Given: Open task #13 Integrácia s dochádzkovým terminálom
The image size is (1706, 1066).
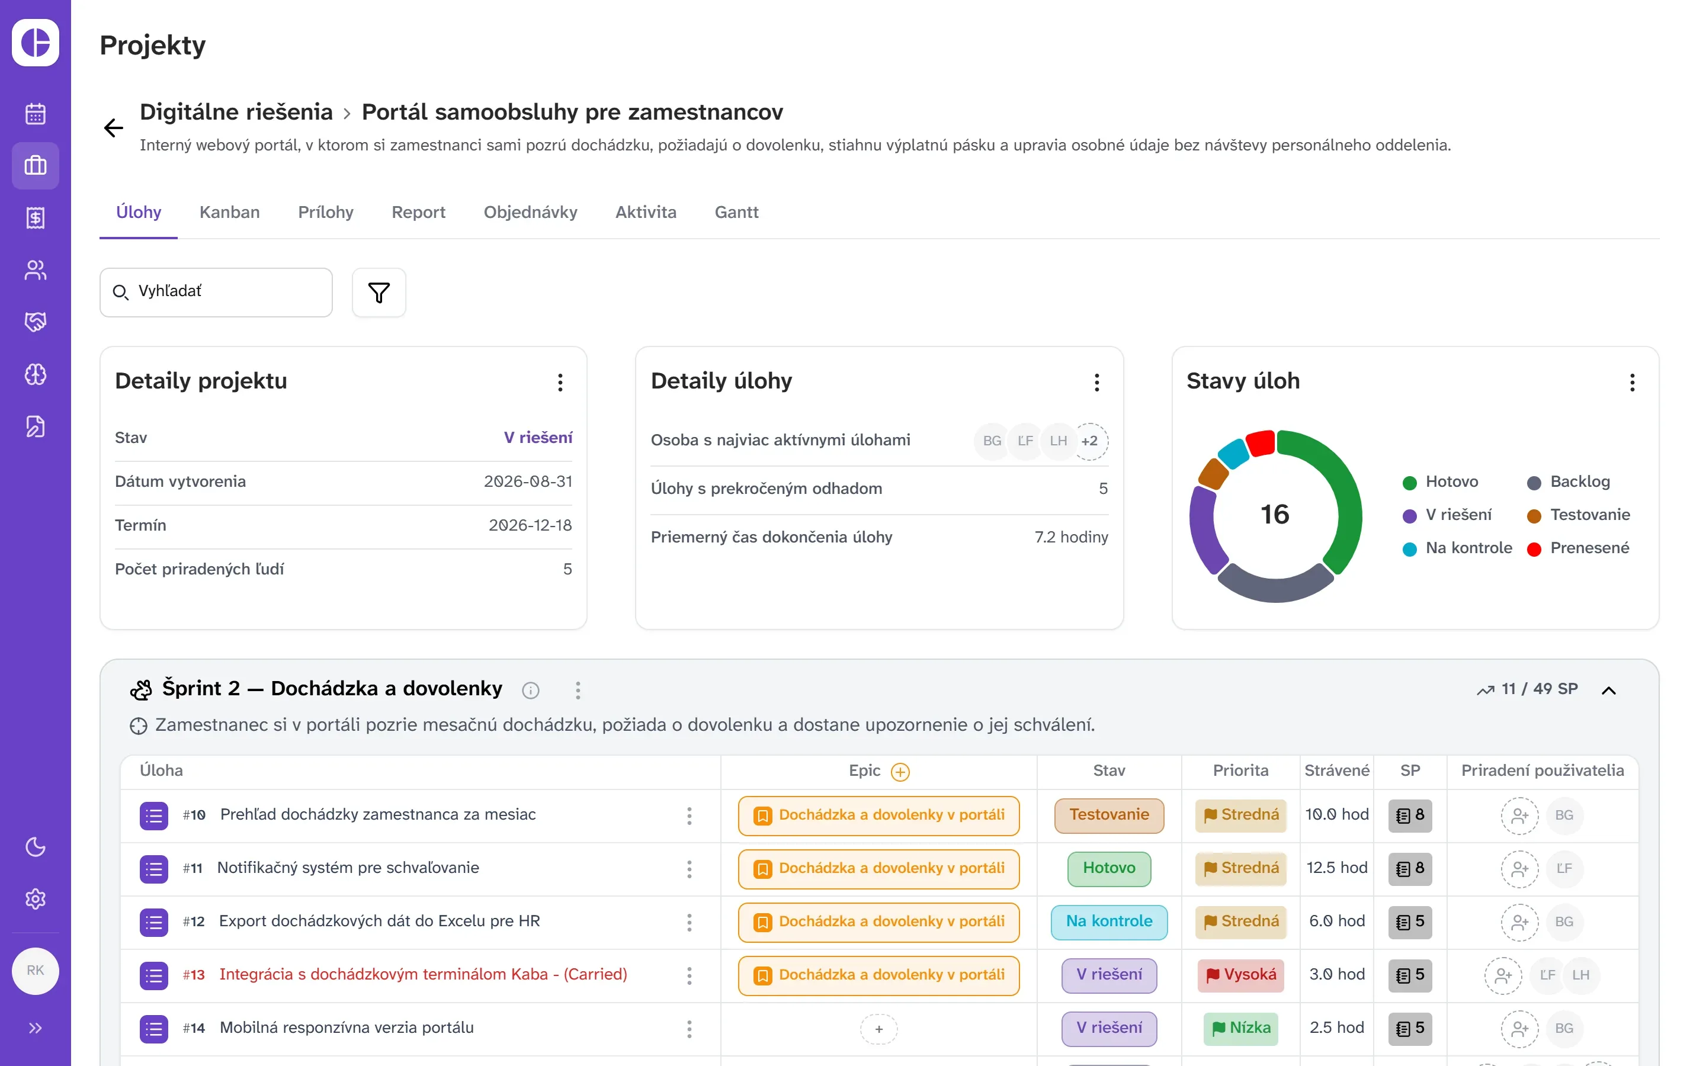Looking at the screenshot, I should click(x=423, y=974).
